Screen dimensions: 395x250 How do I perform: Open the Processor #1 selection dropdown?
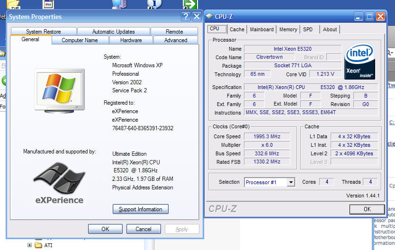(291, 182)
